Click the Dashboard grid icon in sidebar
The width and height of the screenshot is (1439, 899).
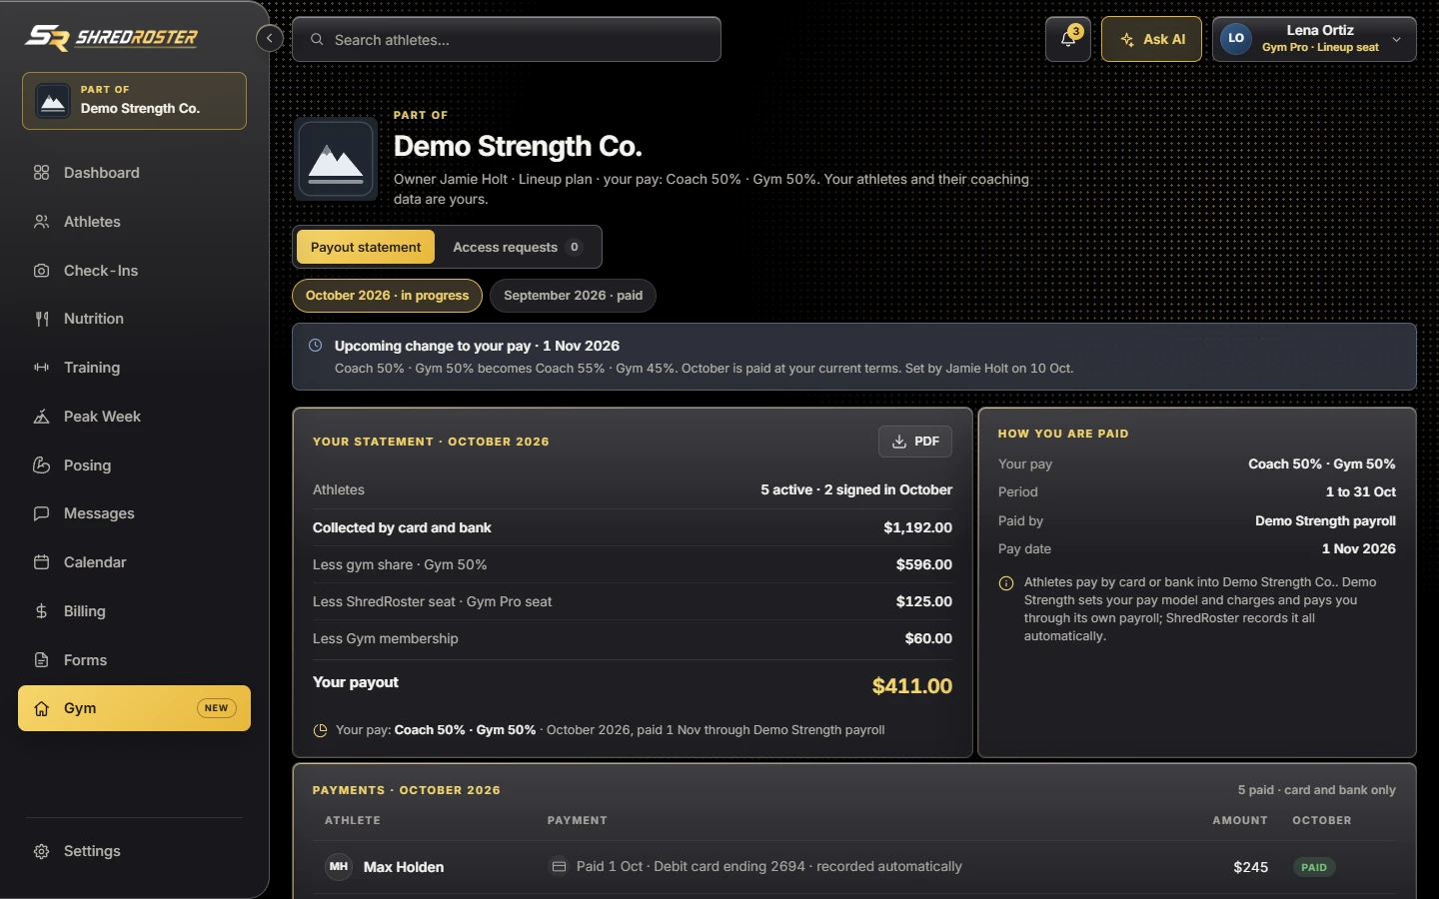tap(41, 173)
